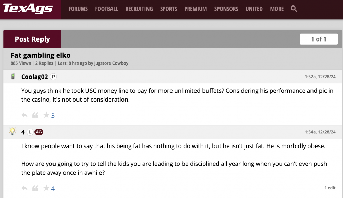Expand the More menu

(277, 9)
